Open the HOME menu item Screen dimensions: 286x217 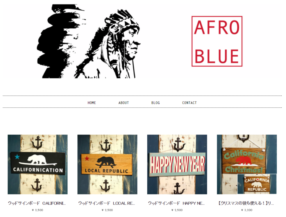coord(92,103)
